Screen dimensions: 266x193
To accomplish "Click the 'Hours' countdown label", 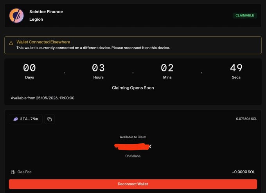I will pos(99,77).
